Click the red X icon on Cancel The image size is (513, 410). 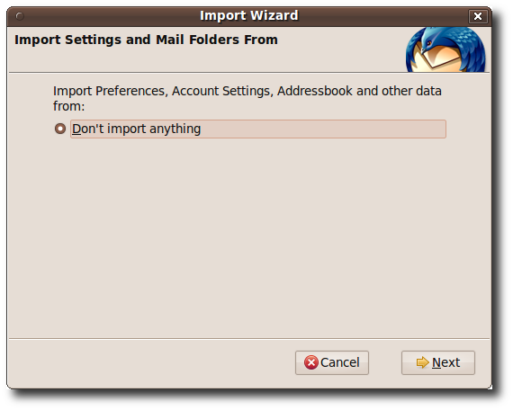[x=310, y=362]
